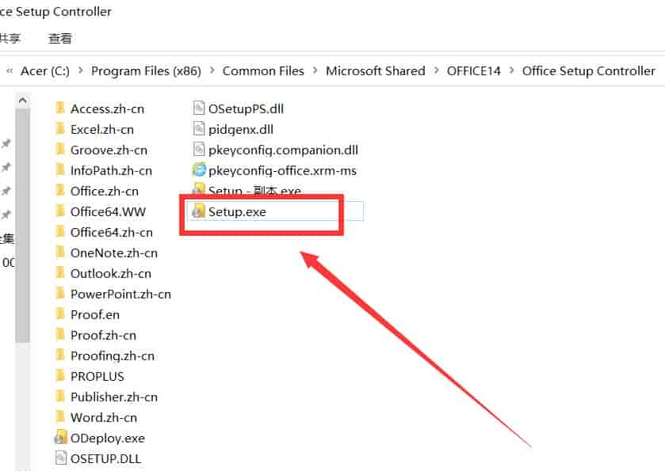
Task: Click the OSETUP.DLL file icon
Action: tap(61, 458)
